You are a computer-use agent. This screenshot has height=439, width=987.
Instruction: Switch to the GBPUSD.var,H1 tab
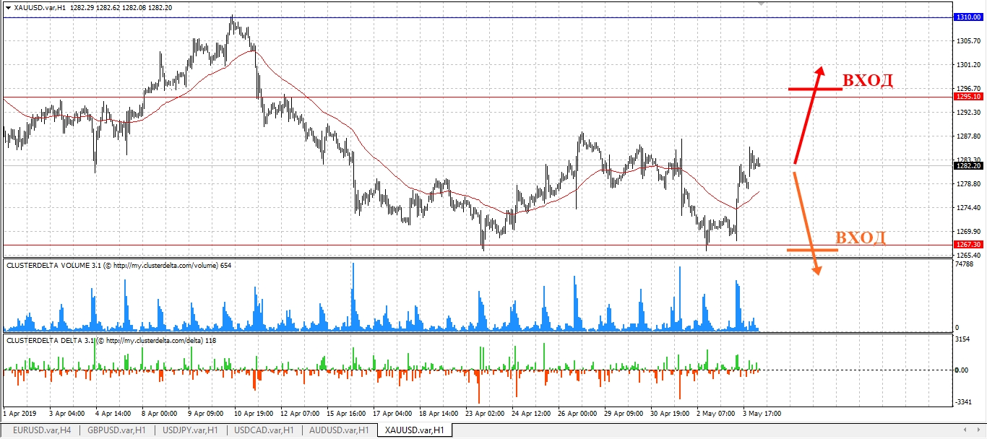116,430
